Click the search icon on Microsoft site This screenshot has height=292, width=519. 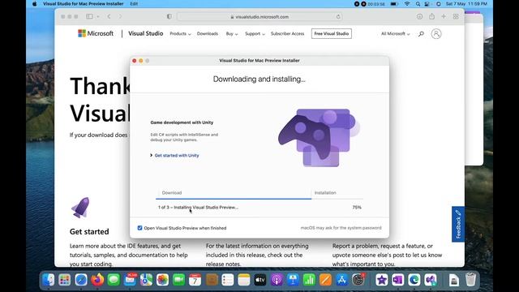[x=421, y=34]
